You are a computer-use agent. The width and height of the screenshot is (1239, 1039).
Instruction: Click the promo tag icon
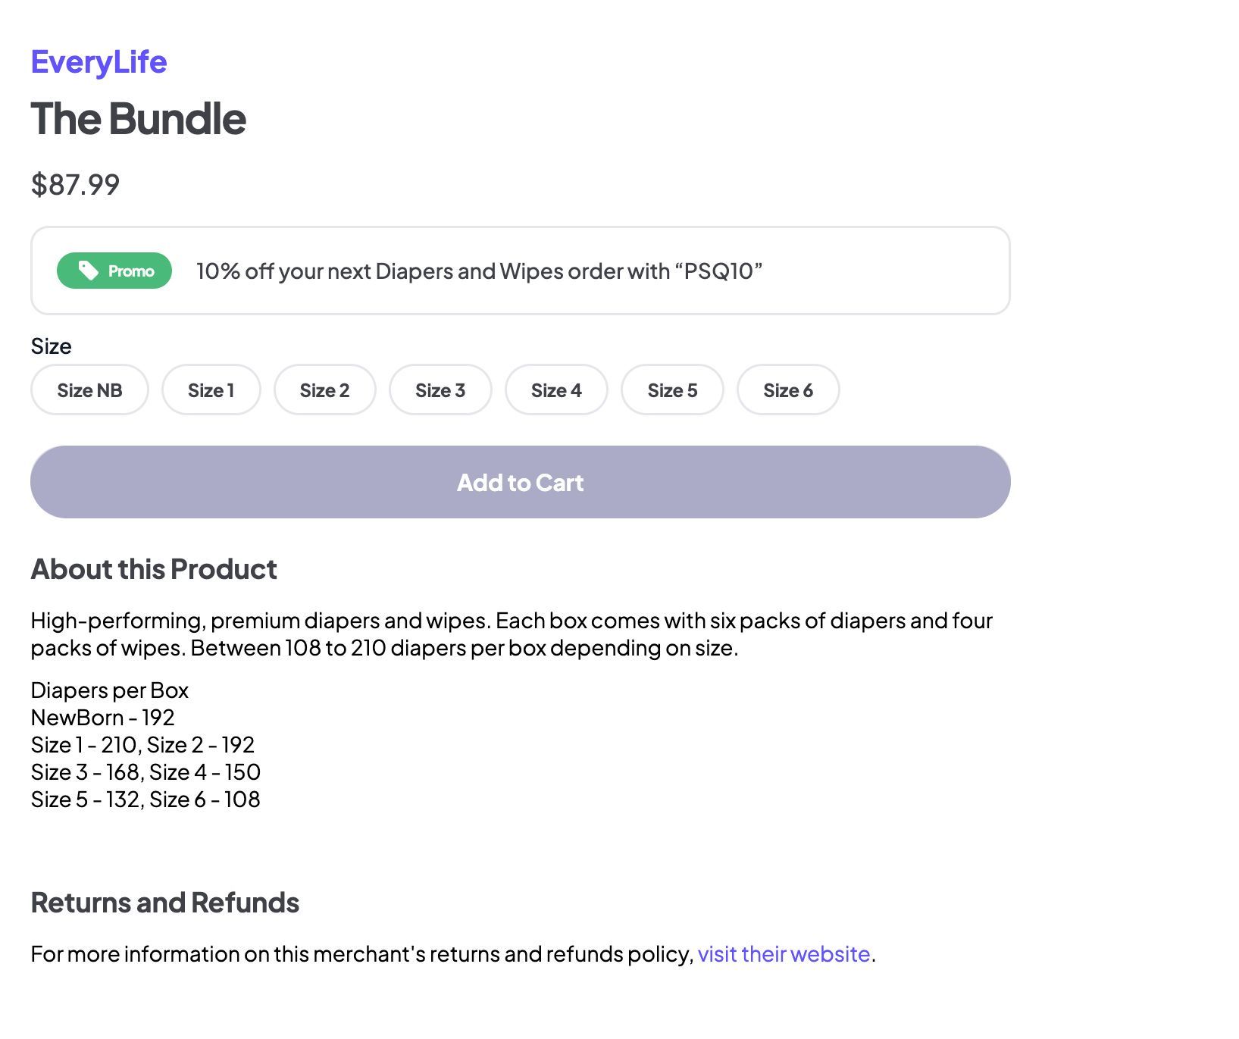pyautogui.click(x=88, y=271)
